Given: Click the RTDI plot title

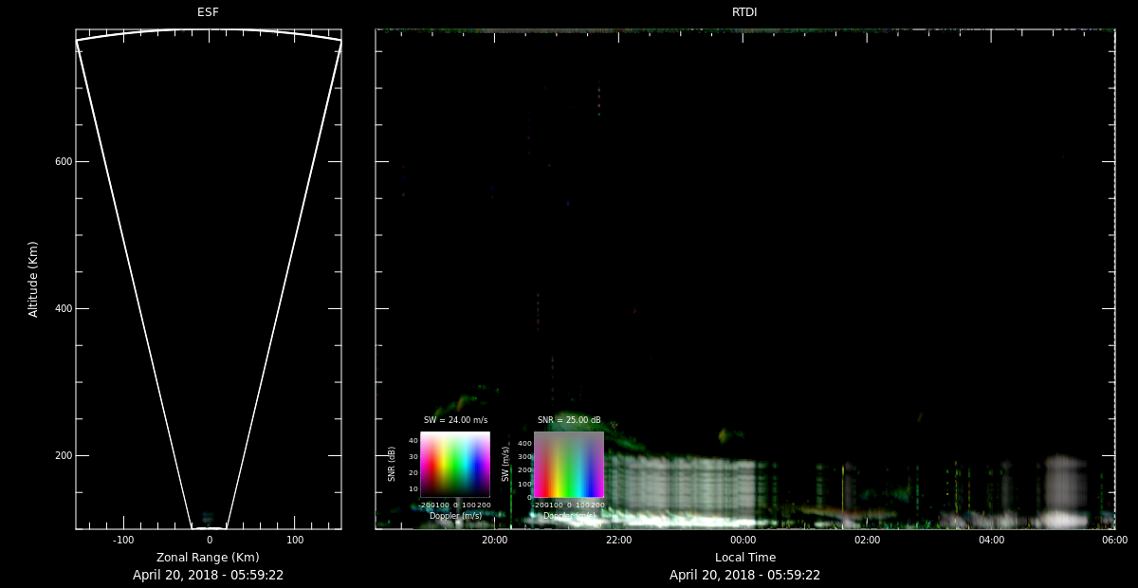Looking at the screenshot, I should [744, 12].
